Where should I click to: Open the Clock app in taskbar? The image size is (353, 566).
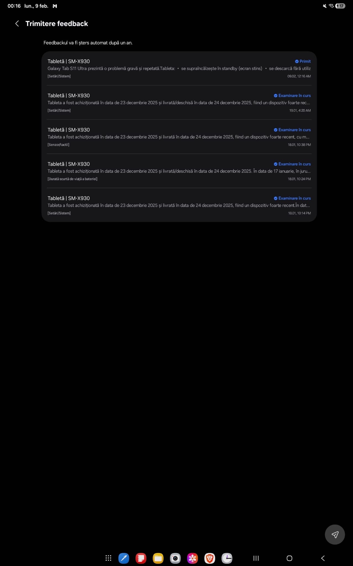click(x=227, y=558)
